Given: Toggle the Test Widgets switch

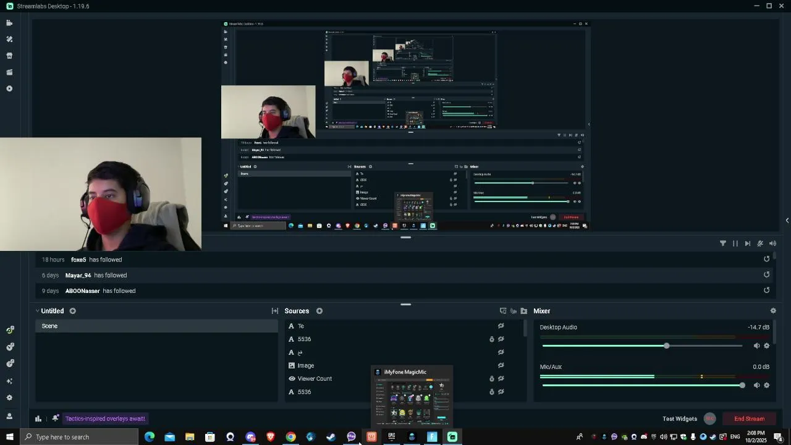Looking at the screenshot, I should point(709,418).
